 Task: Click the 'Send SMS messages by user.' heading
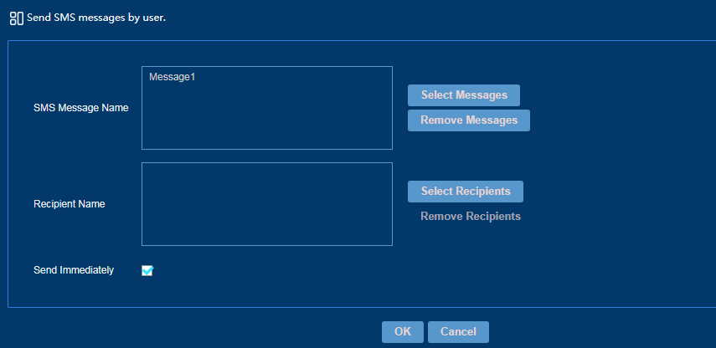point(96,18)
